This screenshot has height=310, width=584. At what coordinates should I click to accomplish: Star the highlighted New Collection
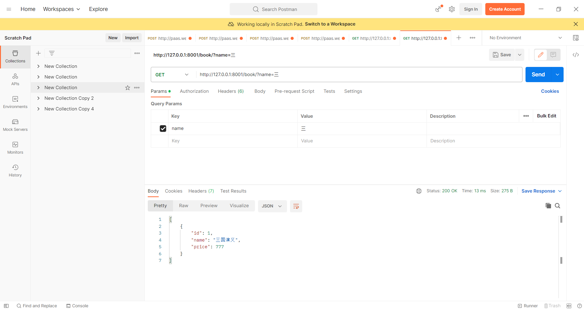click(x=128, y=88)
